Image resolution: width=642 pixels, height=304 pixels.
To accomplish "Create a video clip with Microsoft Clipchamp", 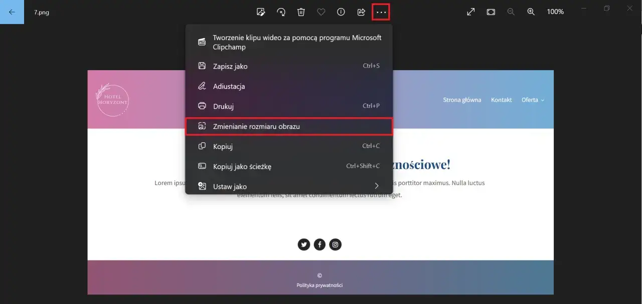I will coord(296,42).
